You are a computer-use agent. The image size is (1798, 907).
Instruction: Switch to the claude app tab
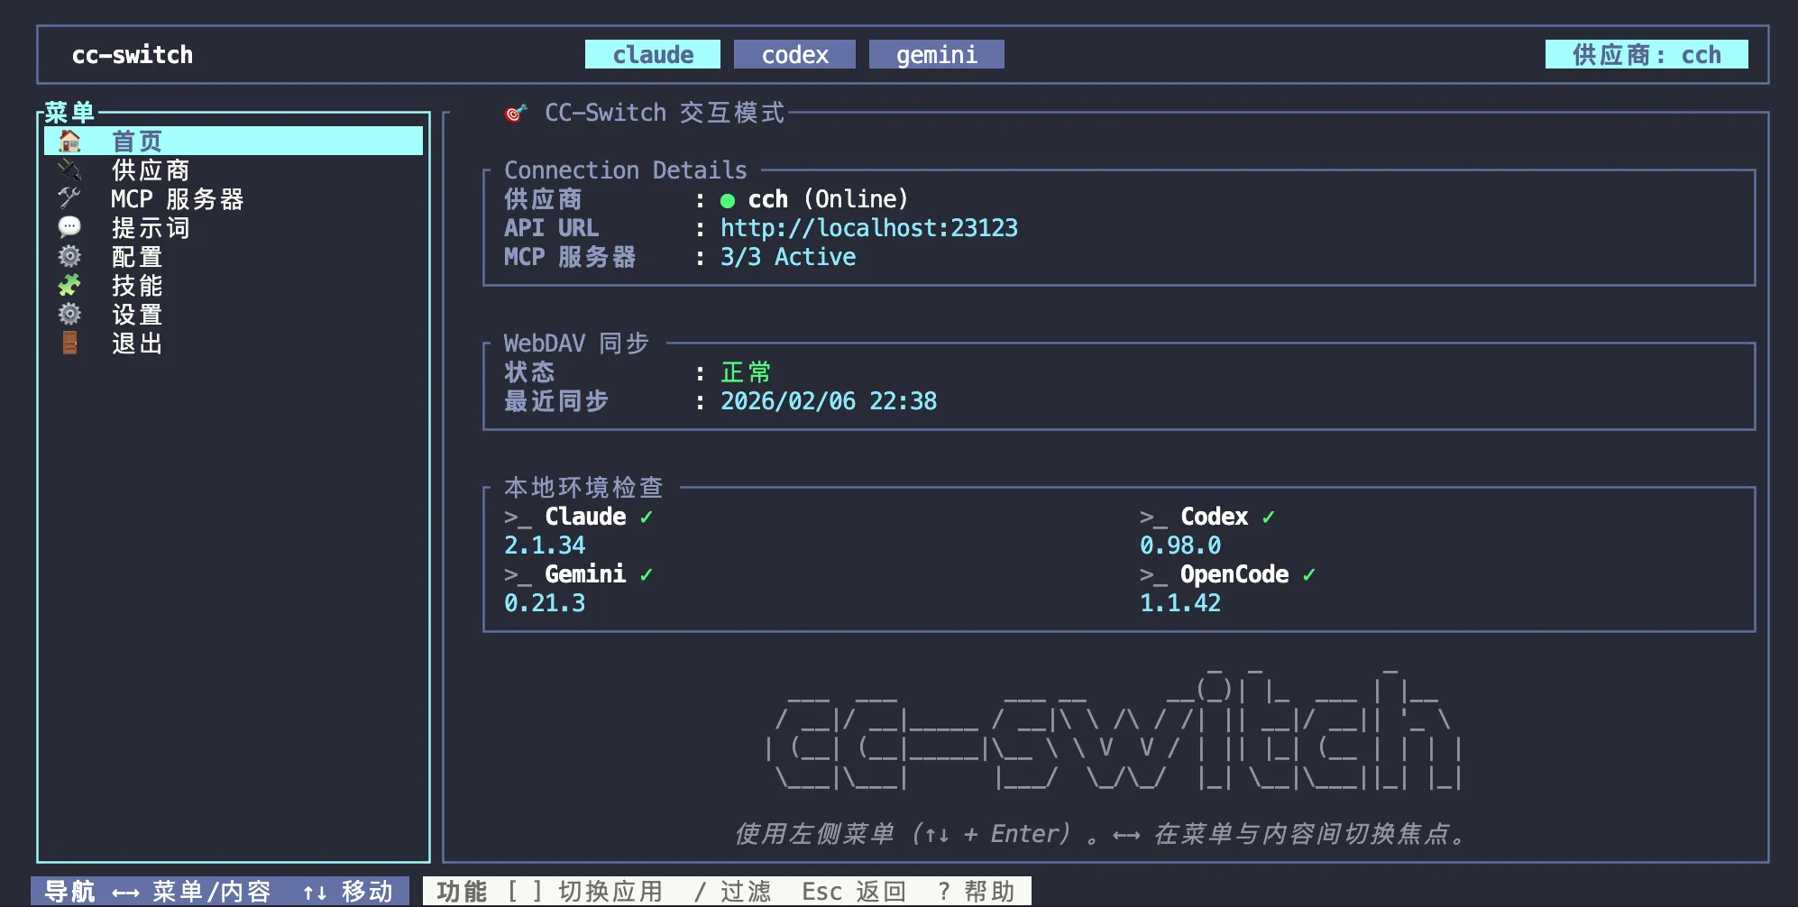tap(652, 55)
